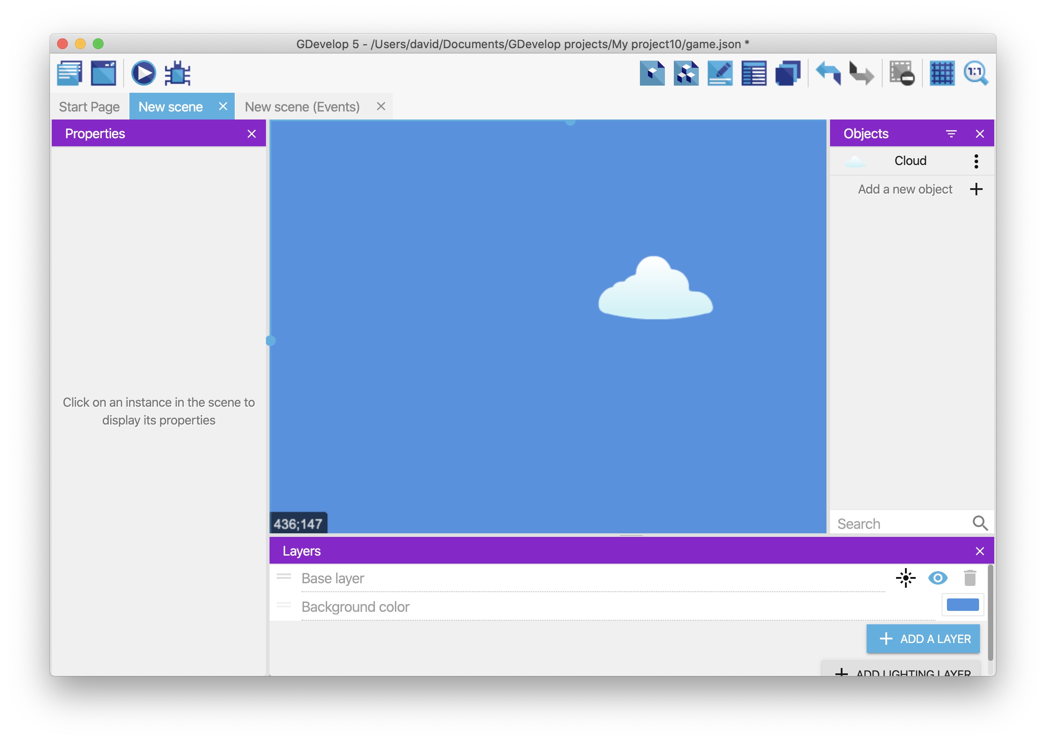Open Base layer lighting effects icon
The height and width of the screenshot is (742, 1046).
pyautogui.click(x=905, y=578)
